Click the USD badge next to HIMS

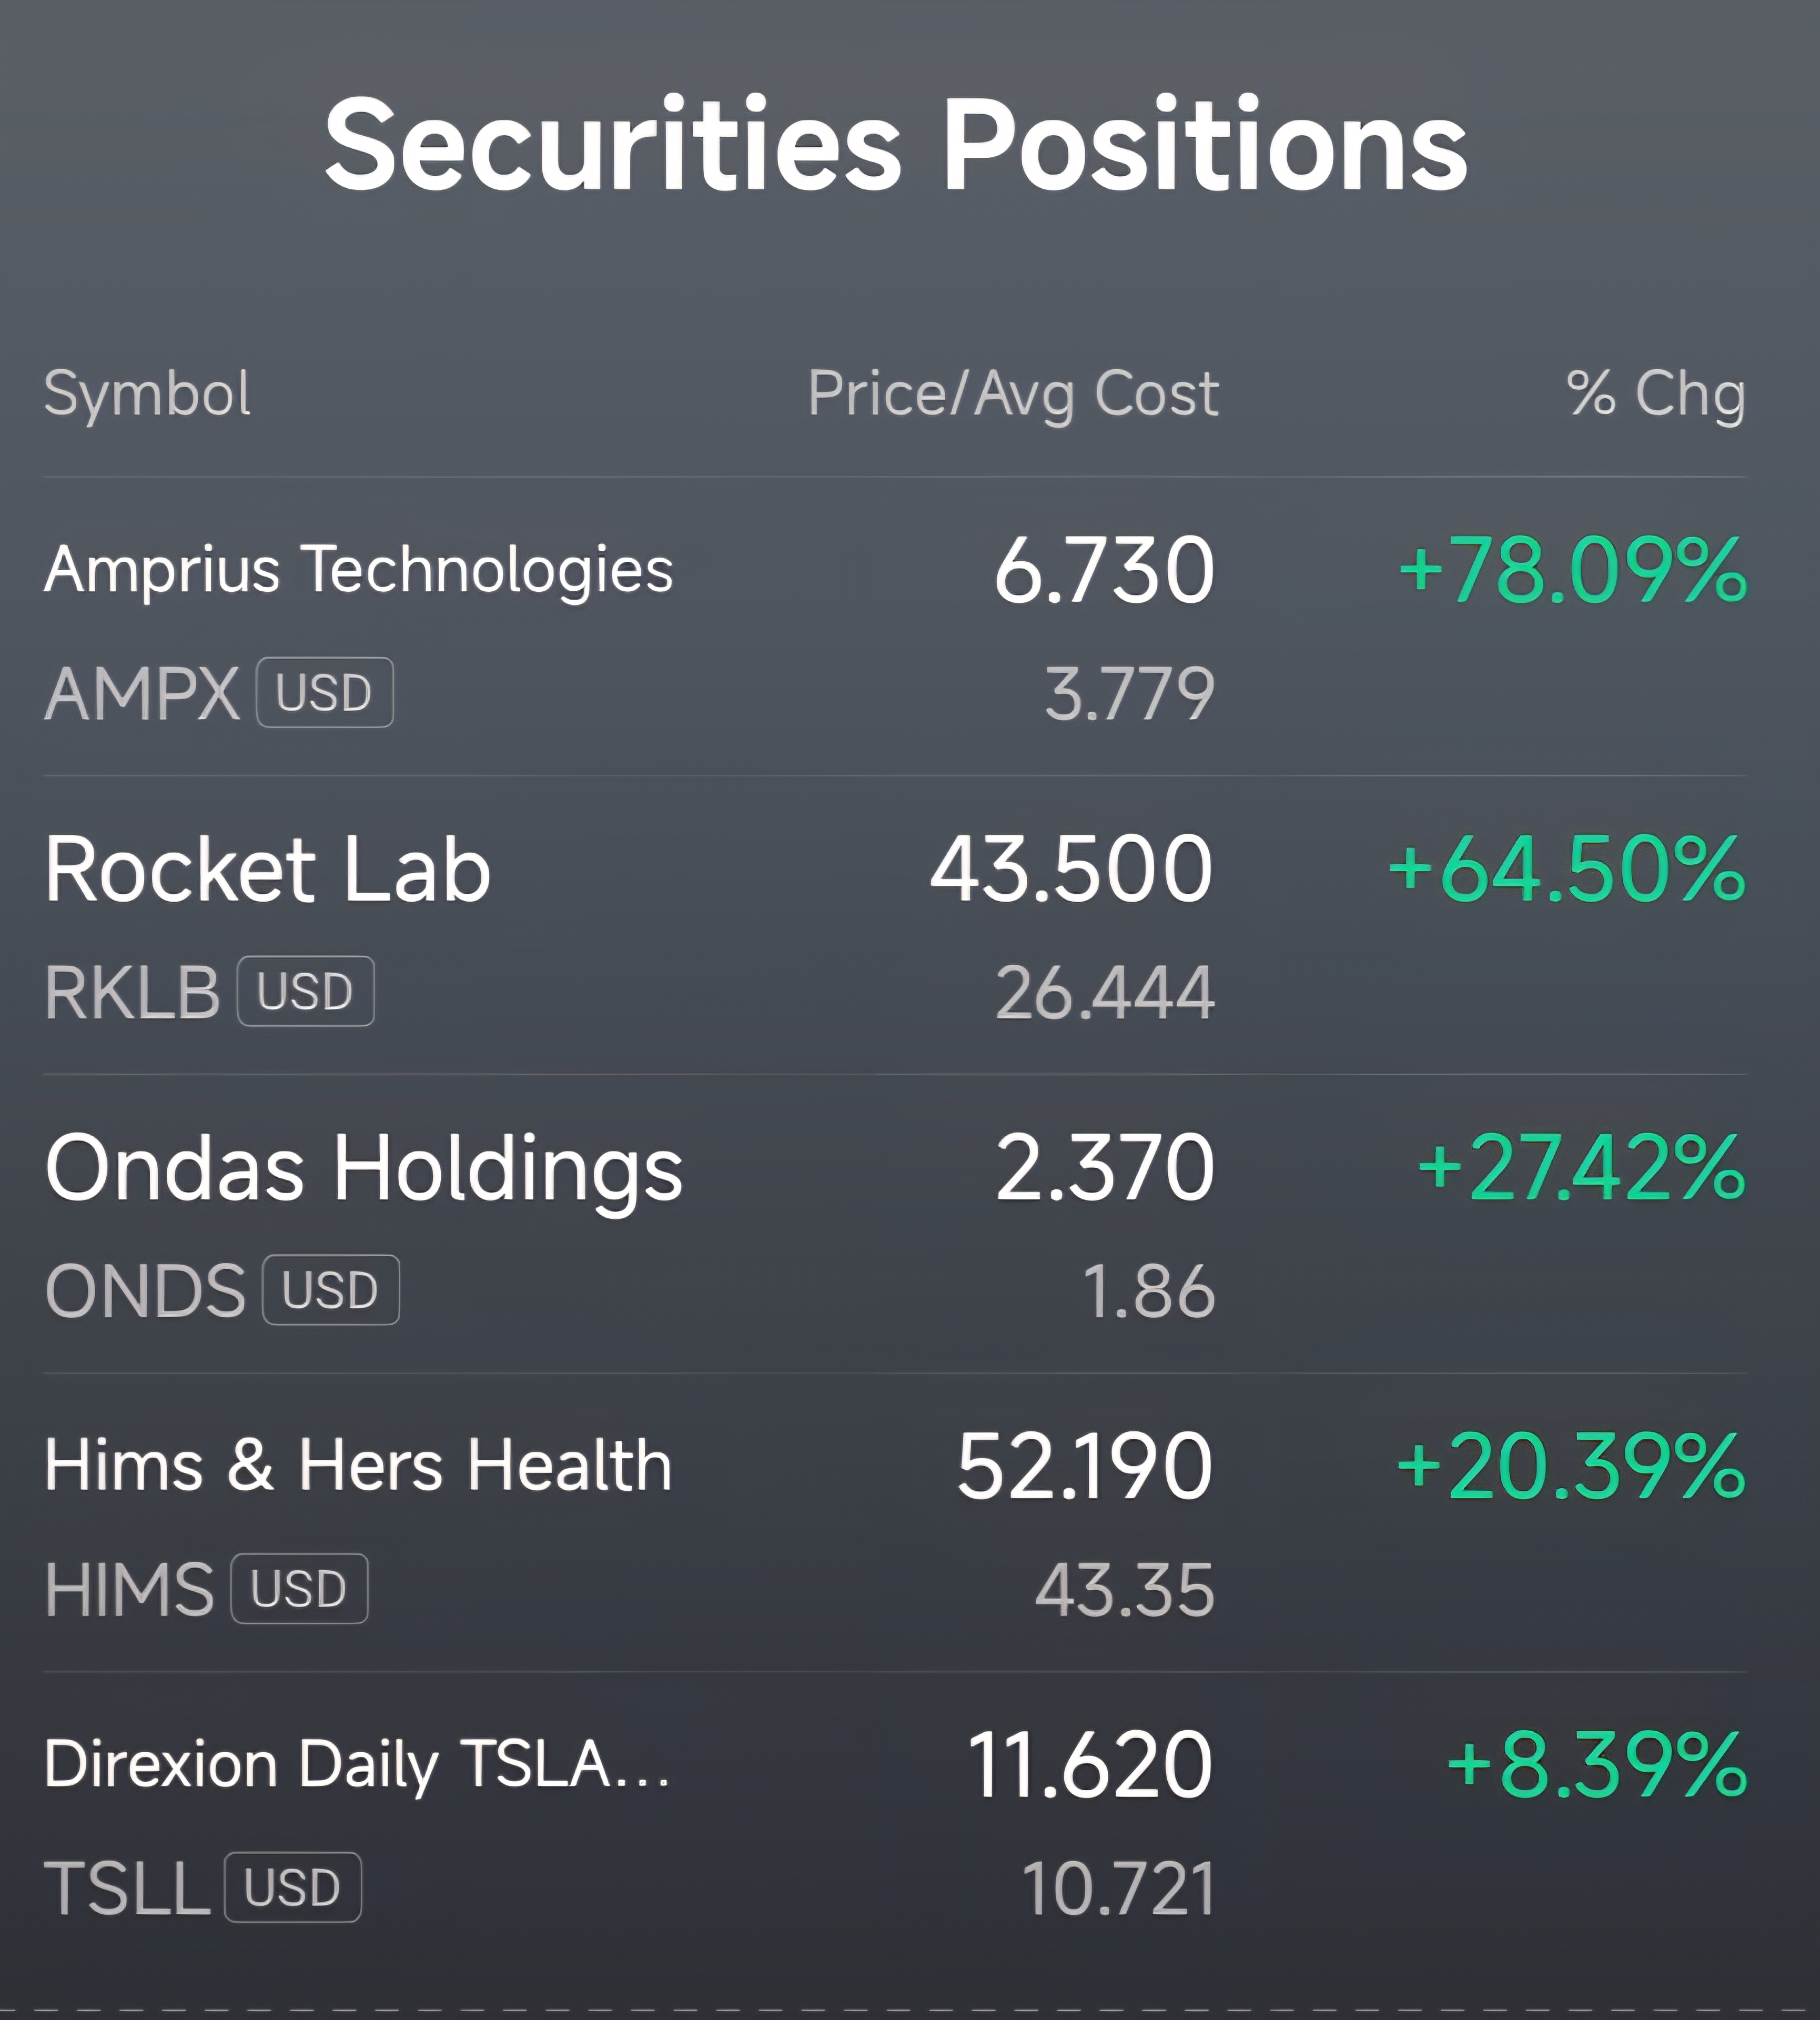click(299, 1588)
